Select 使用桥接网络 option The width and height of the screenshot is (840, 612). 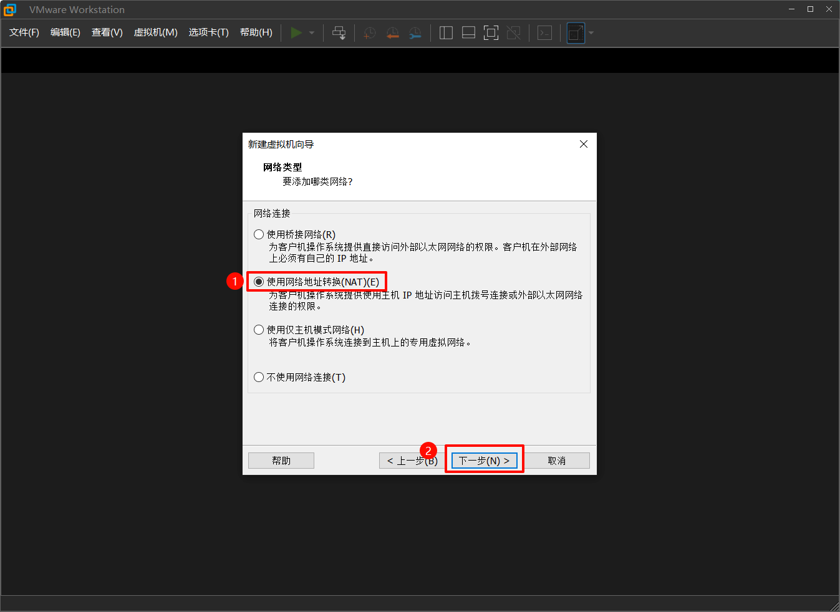pyautogui.click(x=258, y=234)
